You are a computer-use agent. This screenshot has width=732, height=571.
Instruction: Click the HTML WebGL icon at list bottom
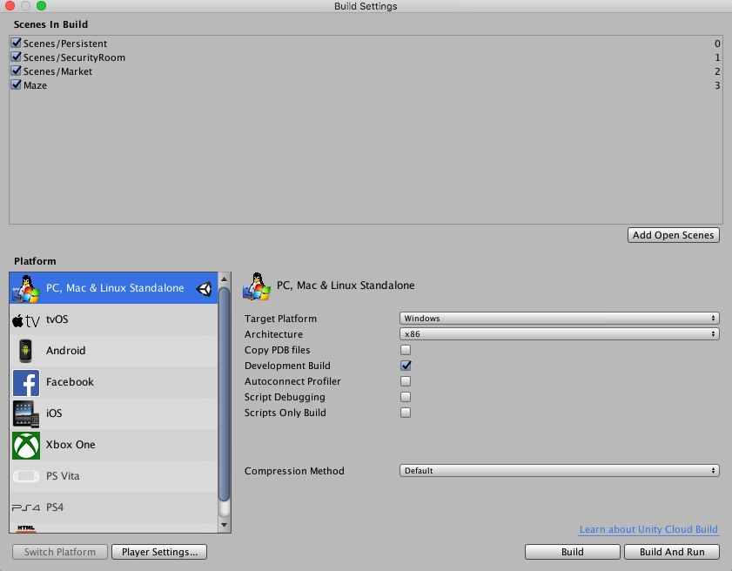pyautogui.click(x=26, y=528)
